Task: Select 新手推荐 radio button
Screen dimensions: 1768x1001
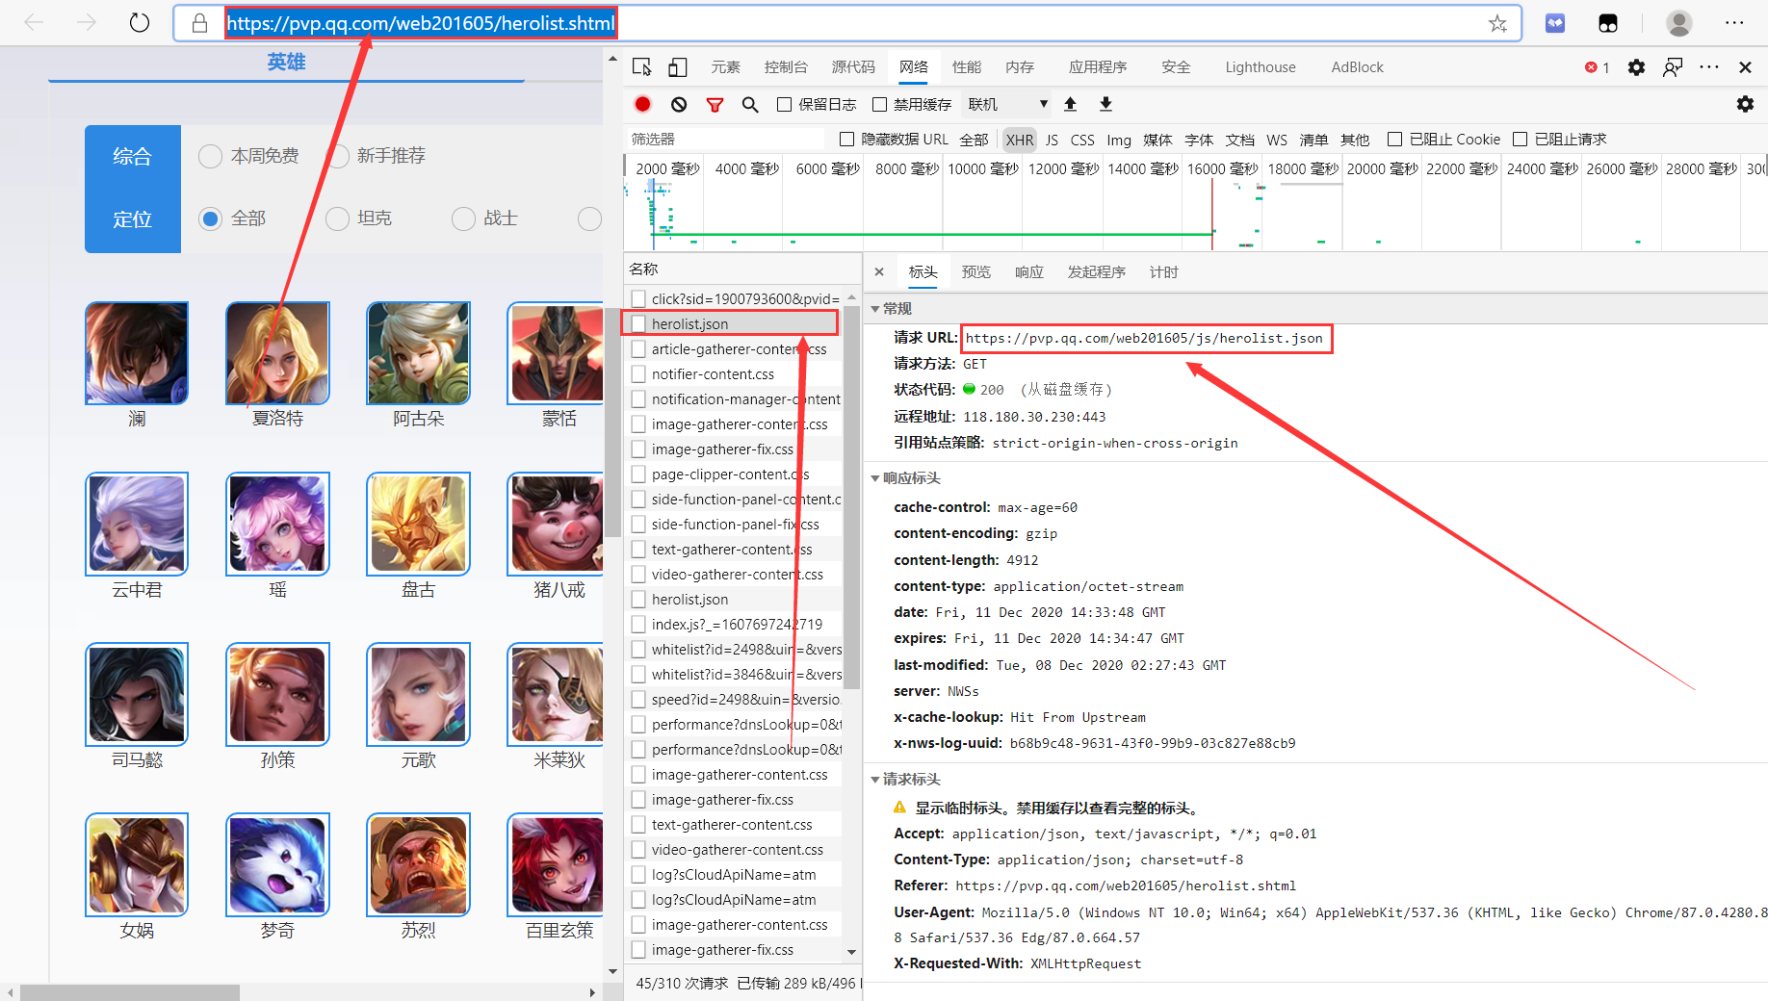Action: [x=337, y=156]
